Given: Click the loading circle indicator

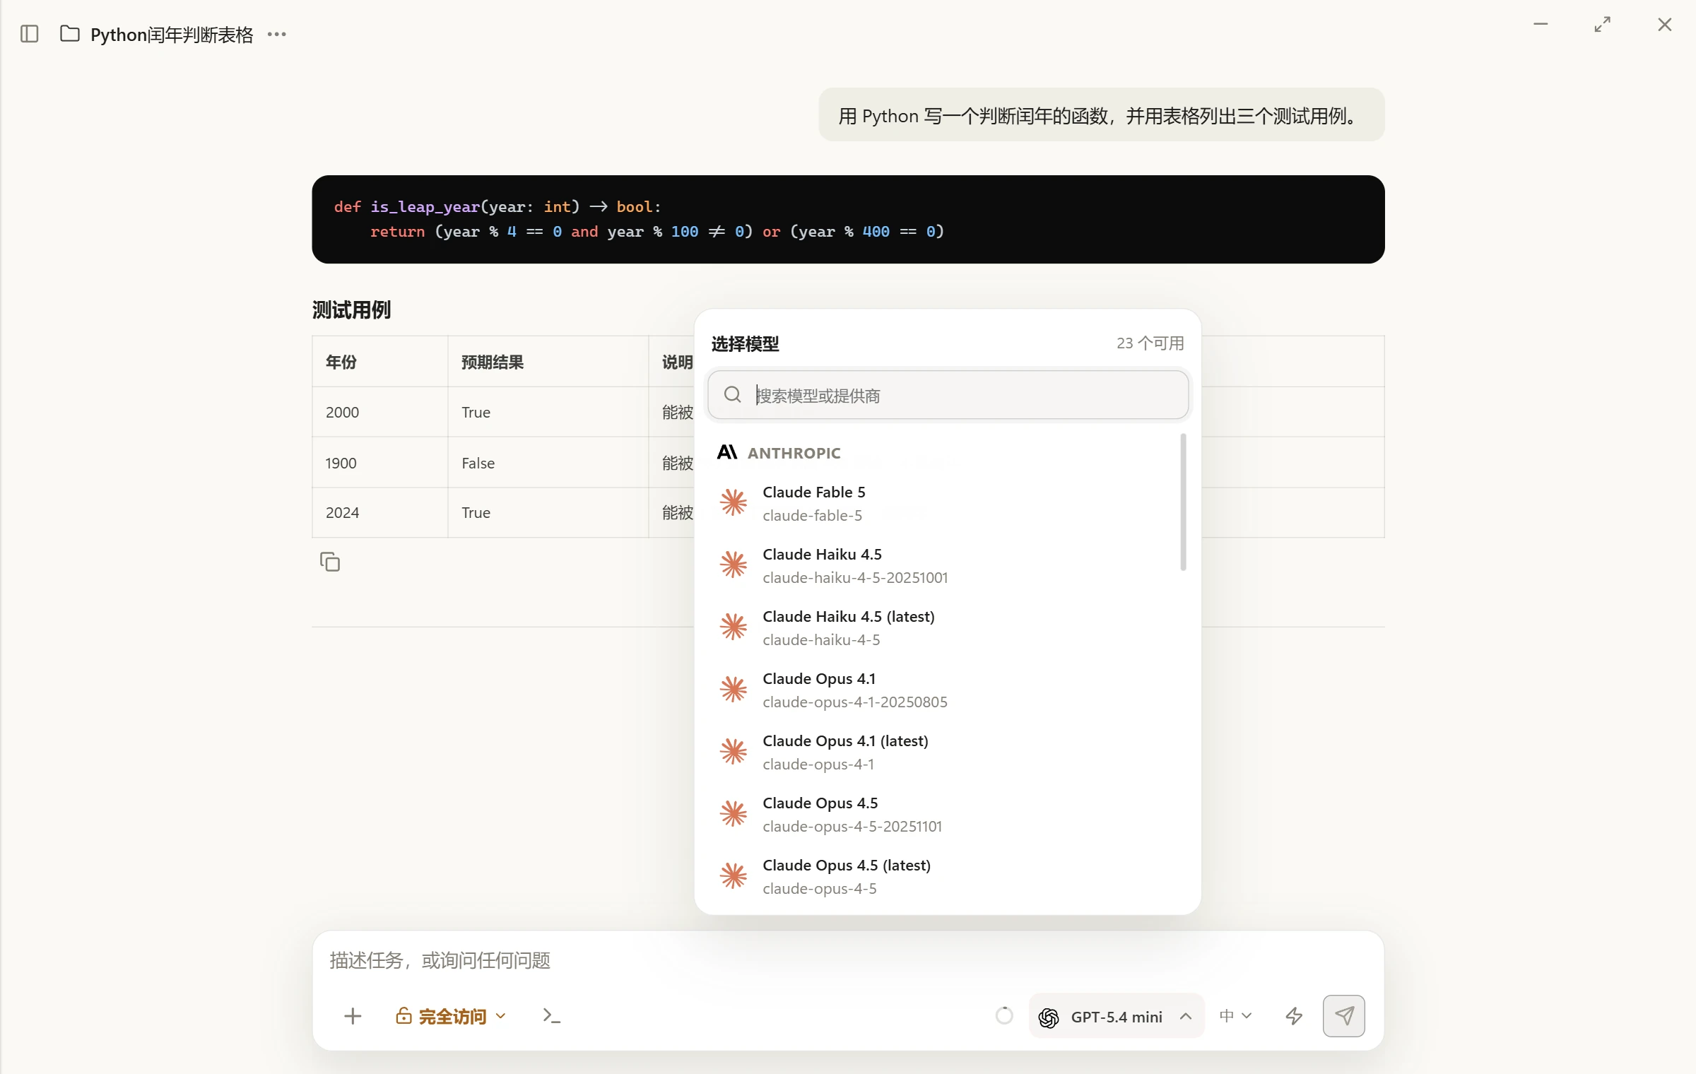Looking at the screenshot, I should tap(1004, 1016).
